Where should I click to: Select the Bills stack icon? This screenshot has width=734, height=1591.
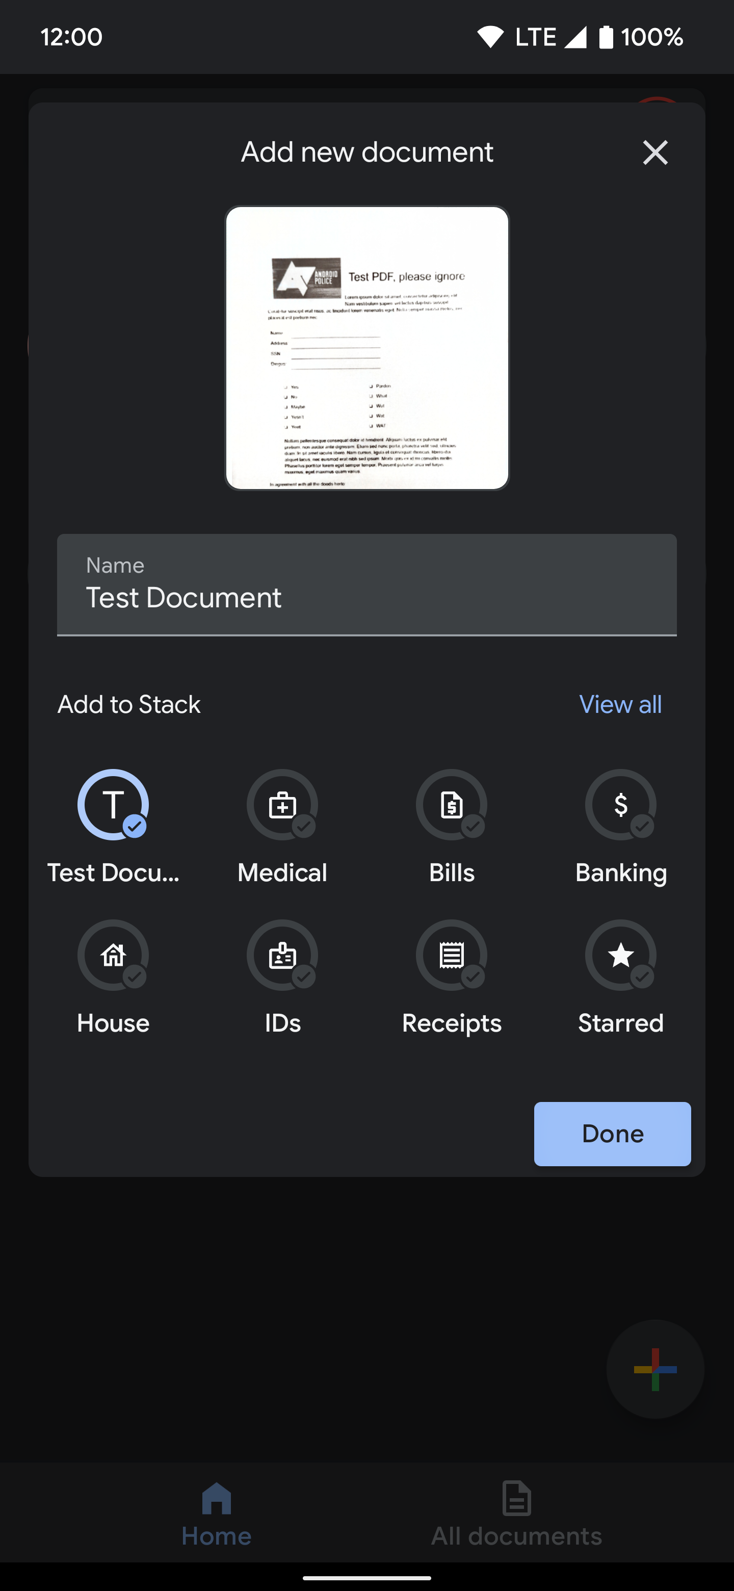coord(451,805)
